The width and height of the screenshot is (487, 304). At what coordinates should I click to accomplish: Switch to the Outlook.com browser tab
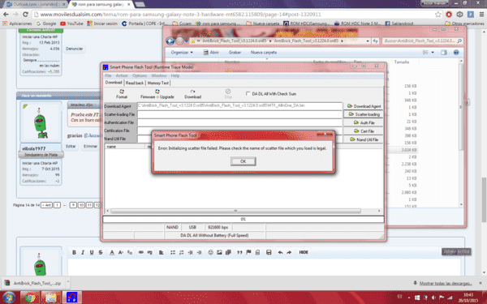(x=35, y=4)
